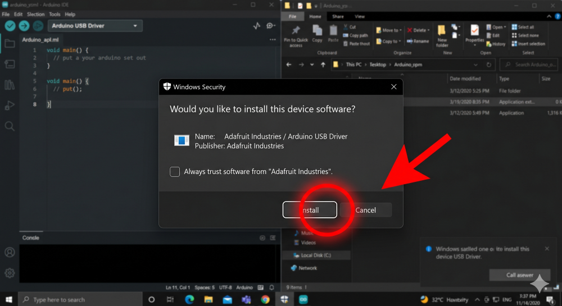Viewport: 562px width, 306px height.
Task: Open Library Manager books icon in sidebar
Action: (x=10, y=85)
